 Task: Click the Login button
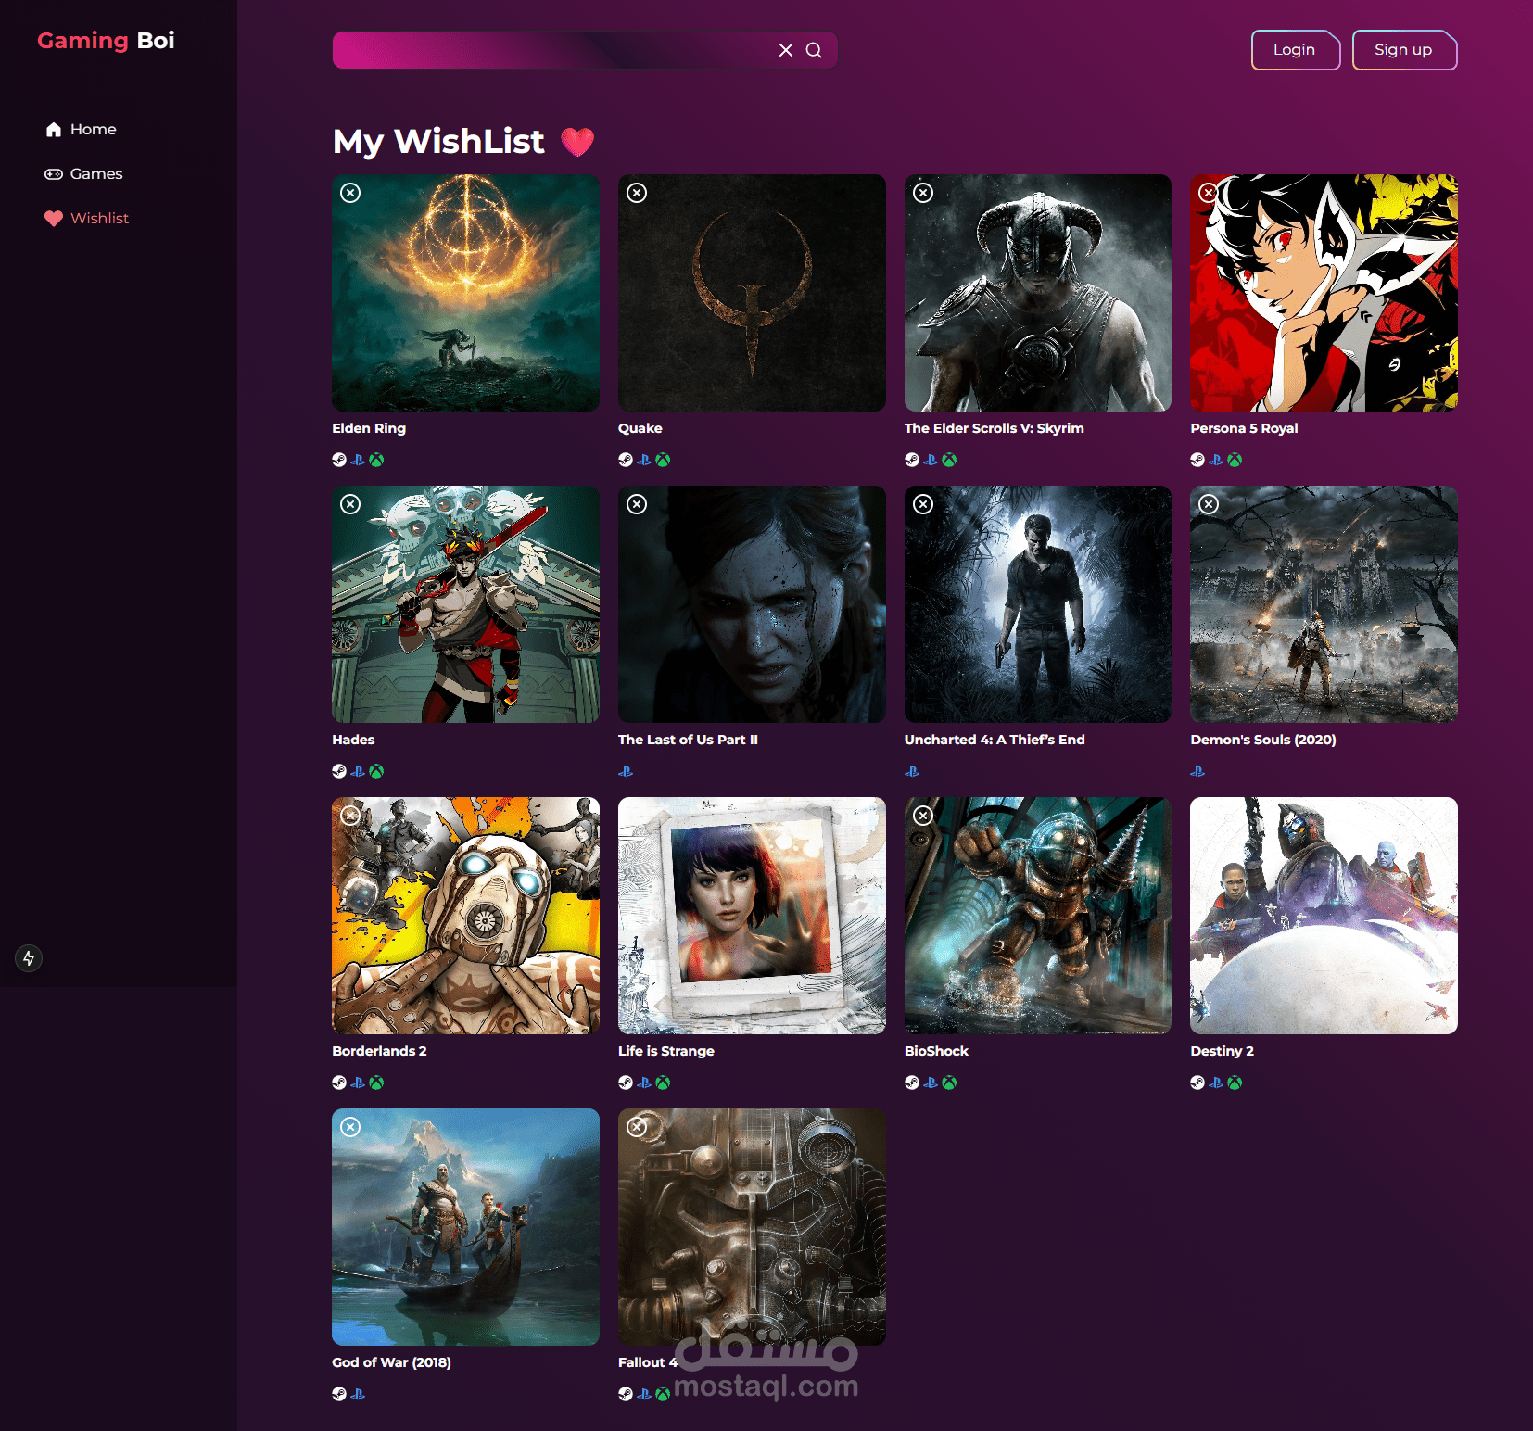(x=1295, y=50)
